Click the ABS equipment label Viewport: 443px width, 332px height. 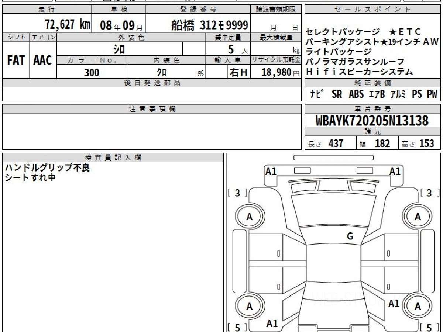coord(356,94)
